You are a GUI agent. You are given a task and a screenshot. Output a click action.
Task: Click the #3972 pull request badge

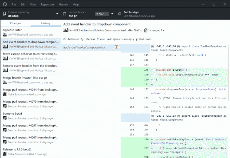102,14
